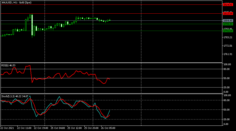Click the 22 Oct 2021 time label
236x131 pixels.
pyautogui.click(x=7, y=128)
